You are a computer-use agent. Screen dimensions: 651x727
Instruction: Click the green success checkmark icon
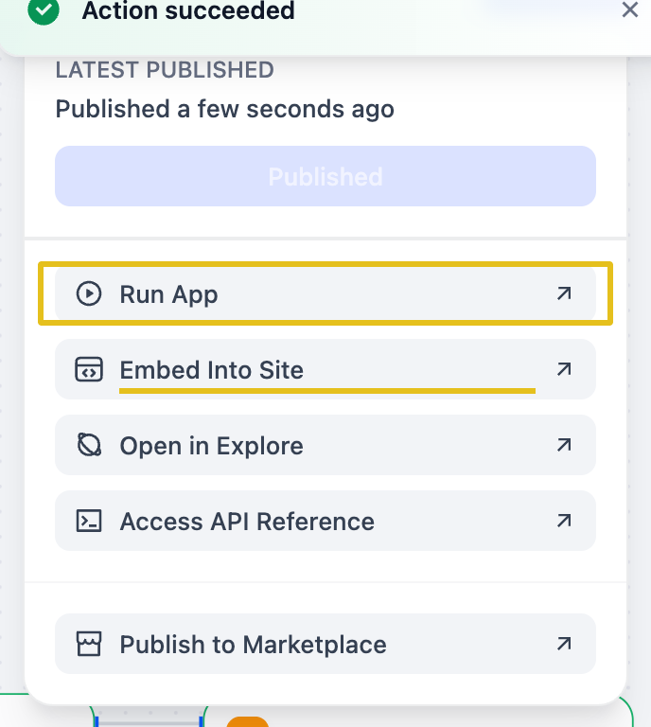point(44,10)
